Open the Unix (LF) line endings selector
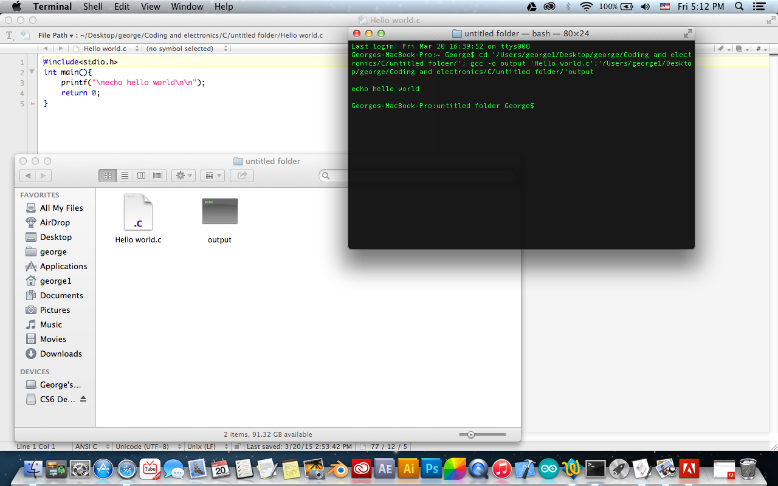This screenshot has width=778, height=486. click(x=208, y=447)
